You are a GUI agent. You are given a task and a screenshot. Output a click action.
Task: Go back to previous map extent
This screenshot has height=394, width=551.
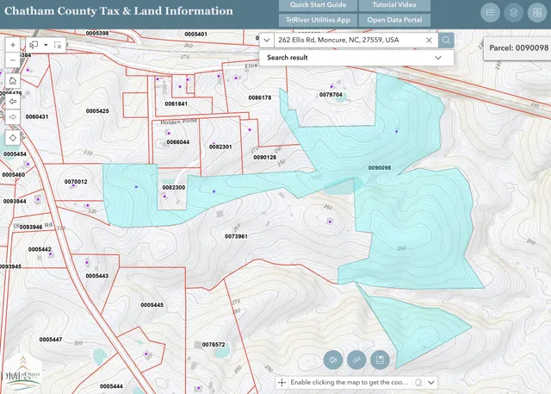[x=13, y=100]
